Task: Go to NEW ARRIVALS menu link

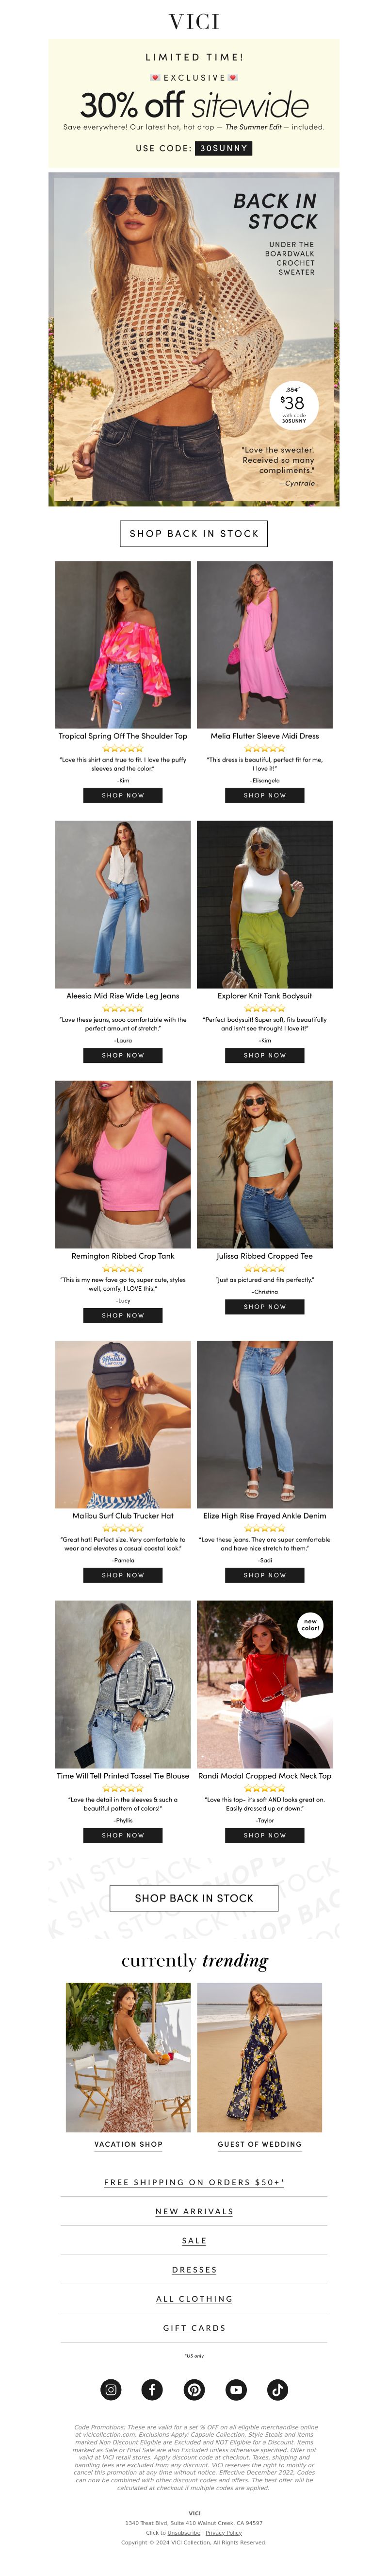Action: pyautogui.click(x=194, y=2211)
